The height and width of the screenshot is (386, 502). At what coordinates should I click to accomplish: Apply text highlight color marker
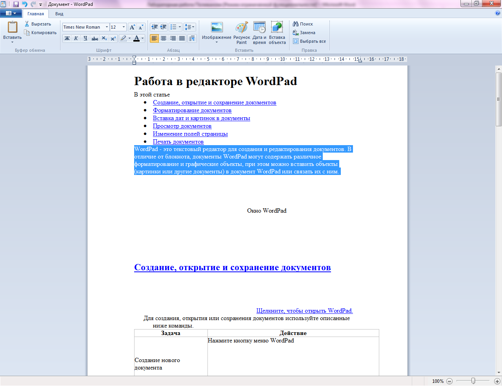point(123,38)
